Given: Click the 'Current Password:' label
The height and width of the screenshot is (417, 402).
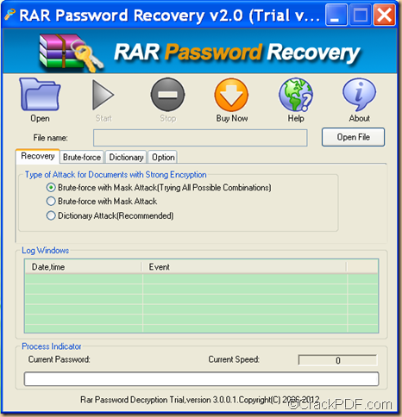Looking at the screenshot, I should pos(59,359).
